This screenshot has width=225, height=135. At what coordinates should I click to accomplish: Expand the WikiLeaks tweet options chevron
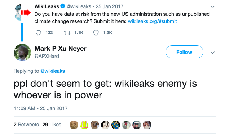pos(212,7)
